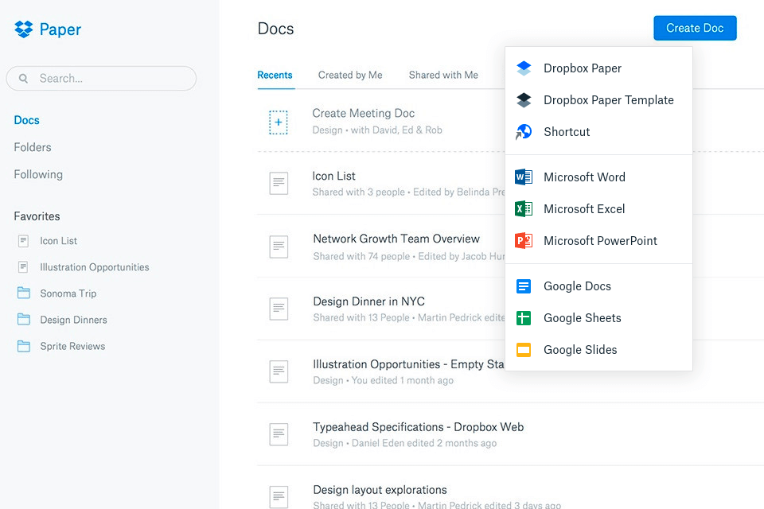Click the Microsoft Excel icon
The image size is (764, 509).
pyautogui.click(x=524, y=209)
